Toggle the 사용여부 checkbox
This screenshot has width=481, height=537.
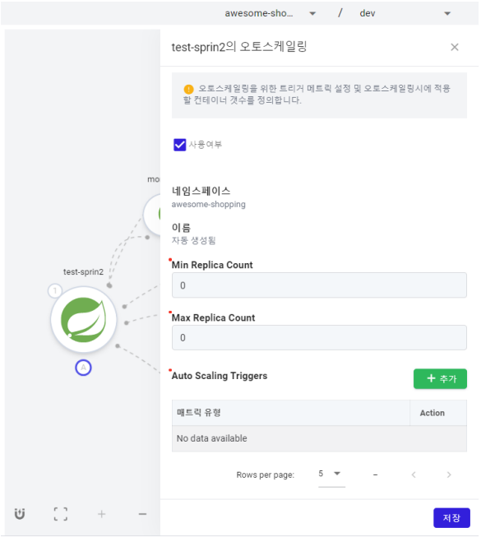click(x=180, y=145)
